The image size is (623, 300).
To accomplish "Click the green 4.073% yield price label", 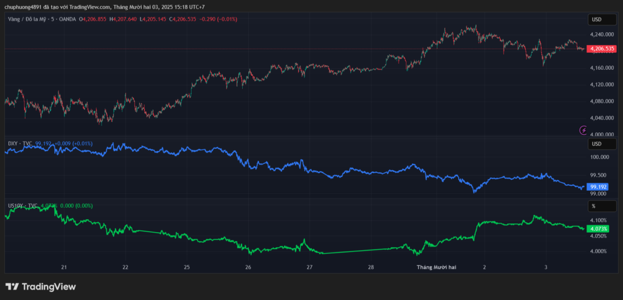I will point(599,228).
